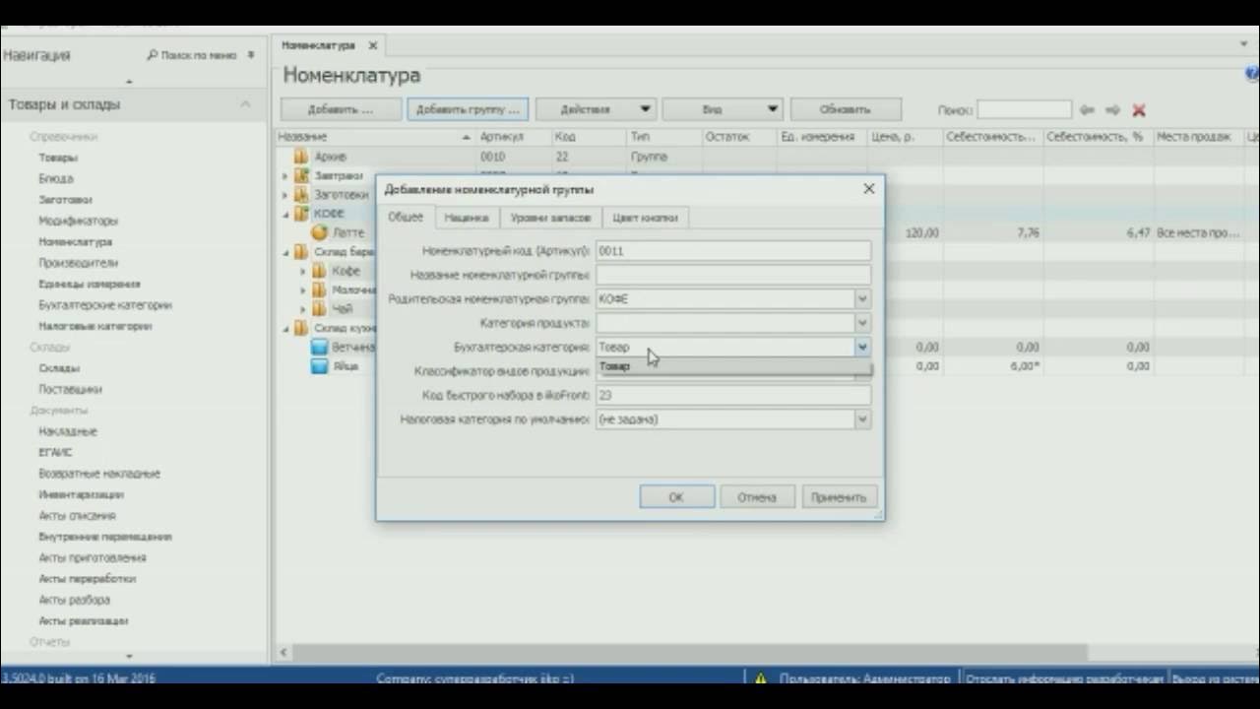Image resolution: width=1260 pixels, height=709 pixels.
Task: Open the Родительская номенклатурная группа dropdown
Action: 862,299
